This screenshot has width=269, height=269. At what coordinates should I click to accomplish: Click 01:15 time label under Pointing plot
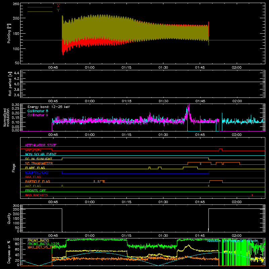coord(126,68)
